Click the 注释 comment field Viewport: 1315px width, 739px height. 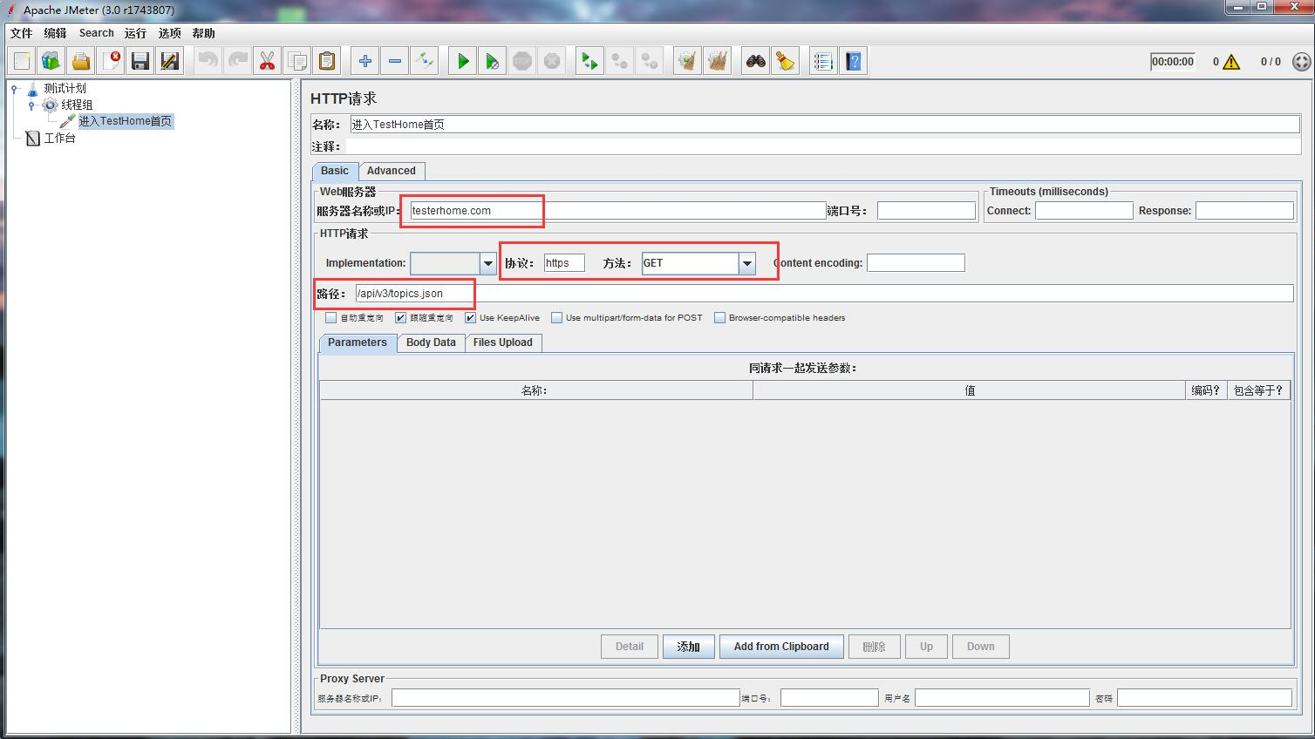click(822, 146)
